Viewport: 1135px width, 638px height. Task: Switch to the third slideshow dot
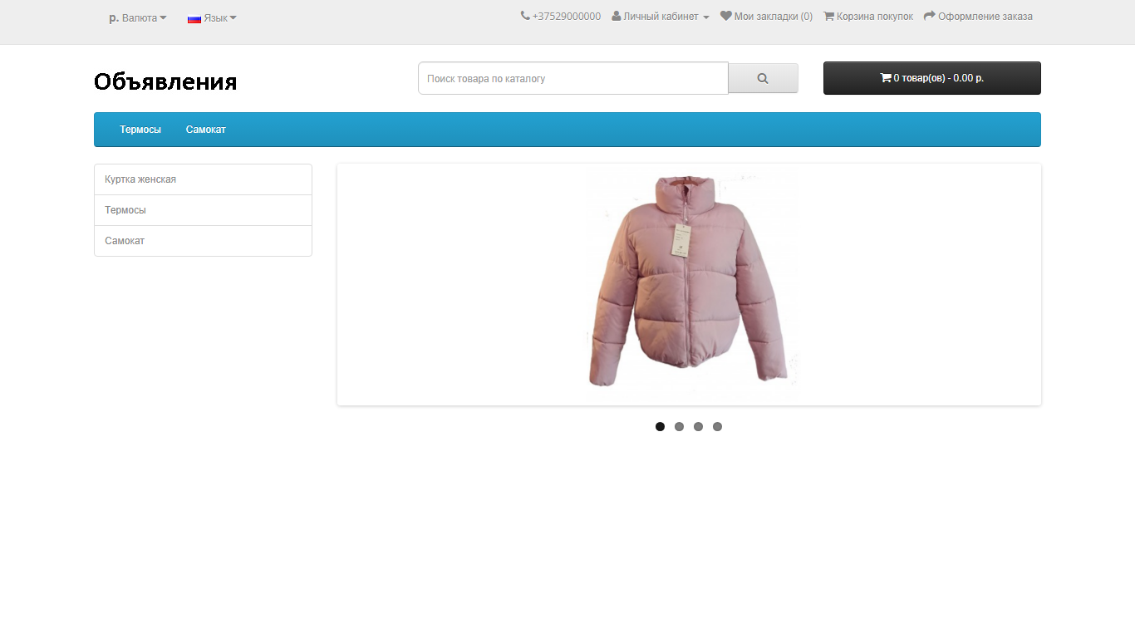(698, 427)
